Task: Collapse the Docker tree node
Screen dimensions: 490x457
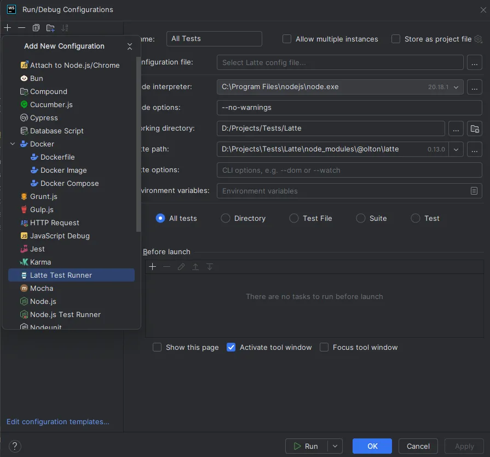Action: 13,144
